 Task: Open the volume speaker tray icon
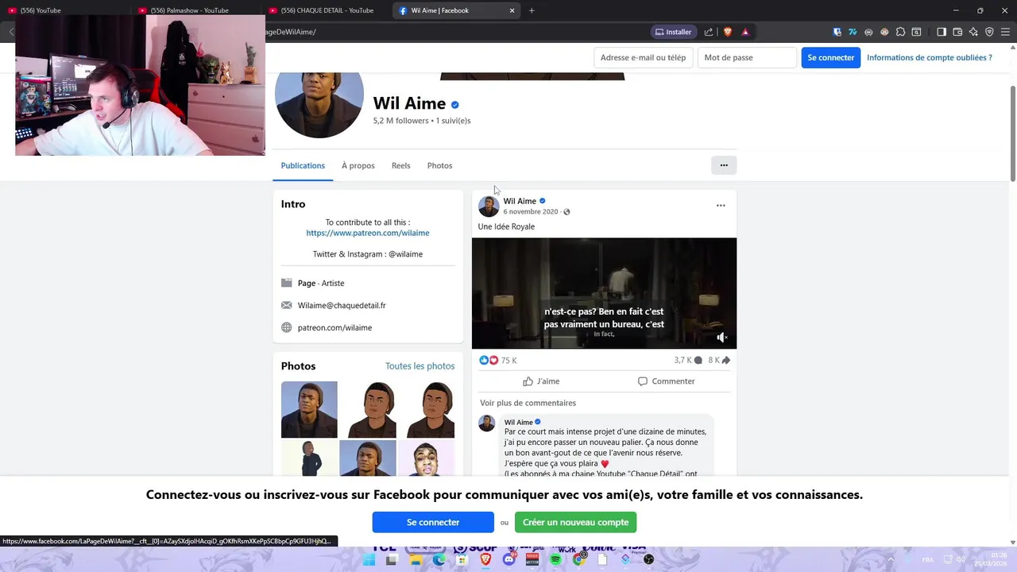(961, 559)
